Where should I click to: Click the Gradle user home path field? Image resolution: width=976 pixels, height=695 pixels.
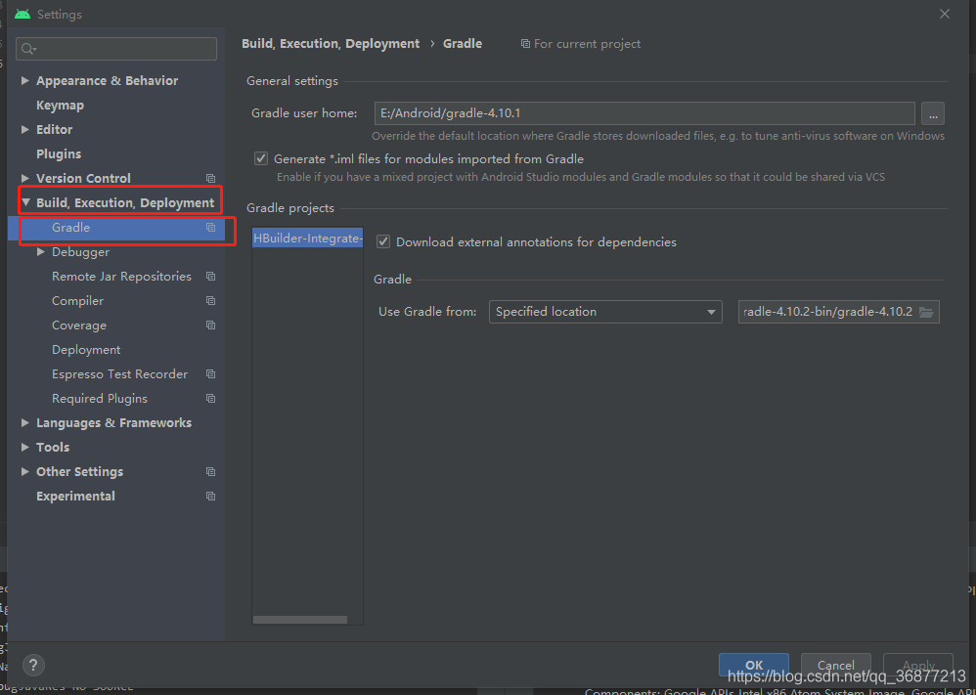point(644,113)
